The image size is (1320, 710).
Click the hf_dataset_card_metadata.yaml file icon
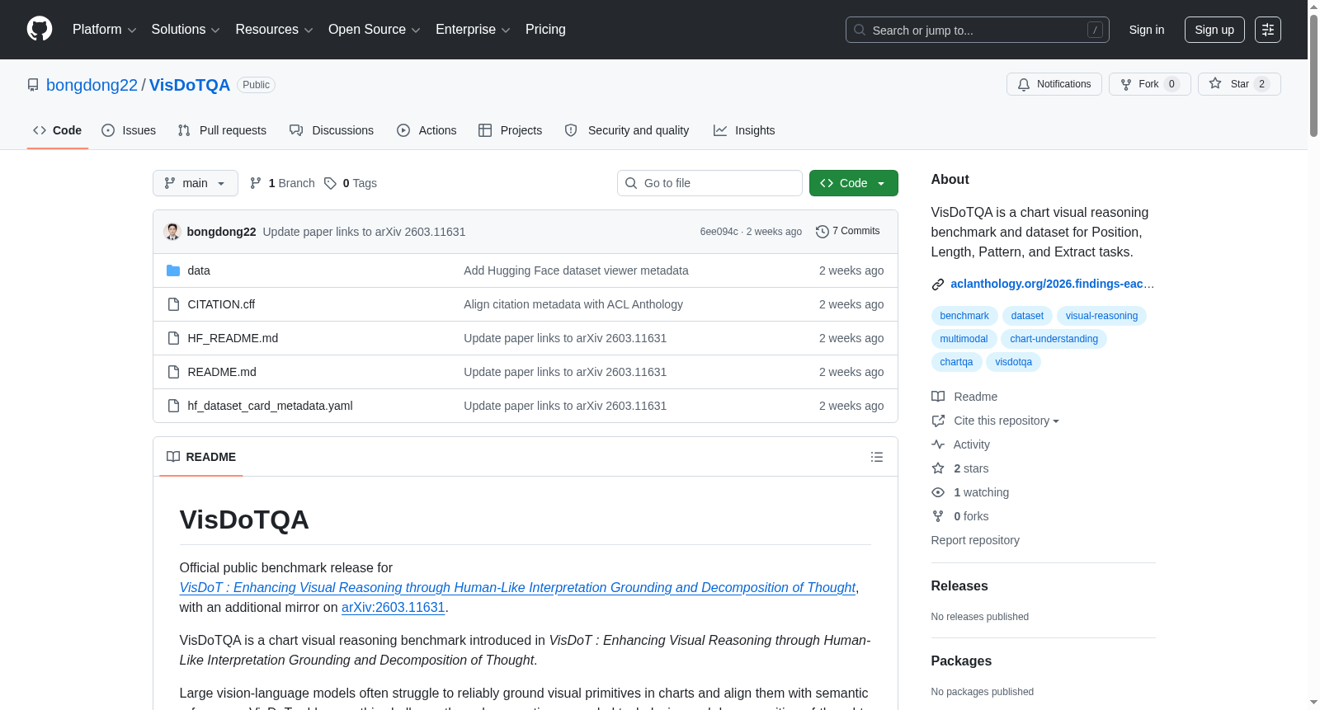click(x=173, y=406)
